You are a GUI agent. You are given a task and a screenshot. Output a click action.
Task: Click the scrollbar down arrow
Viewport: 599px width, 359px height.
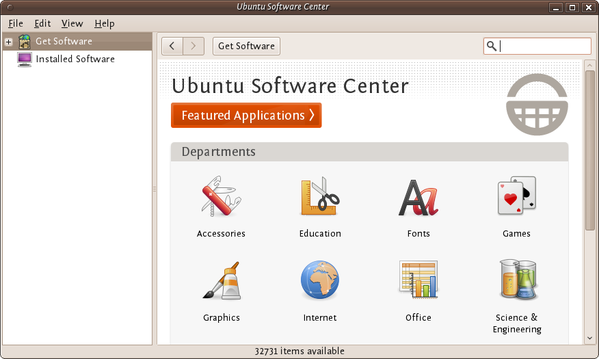(x=589, y=338)
